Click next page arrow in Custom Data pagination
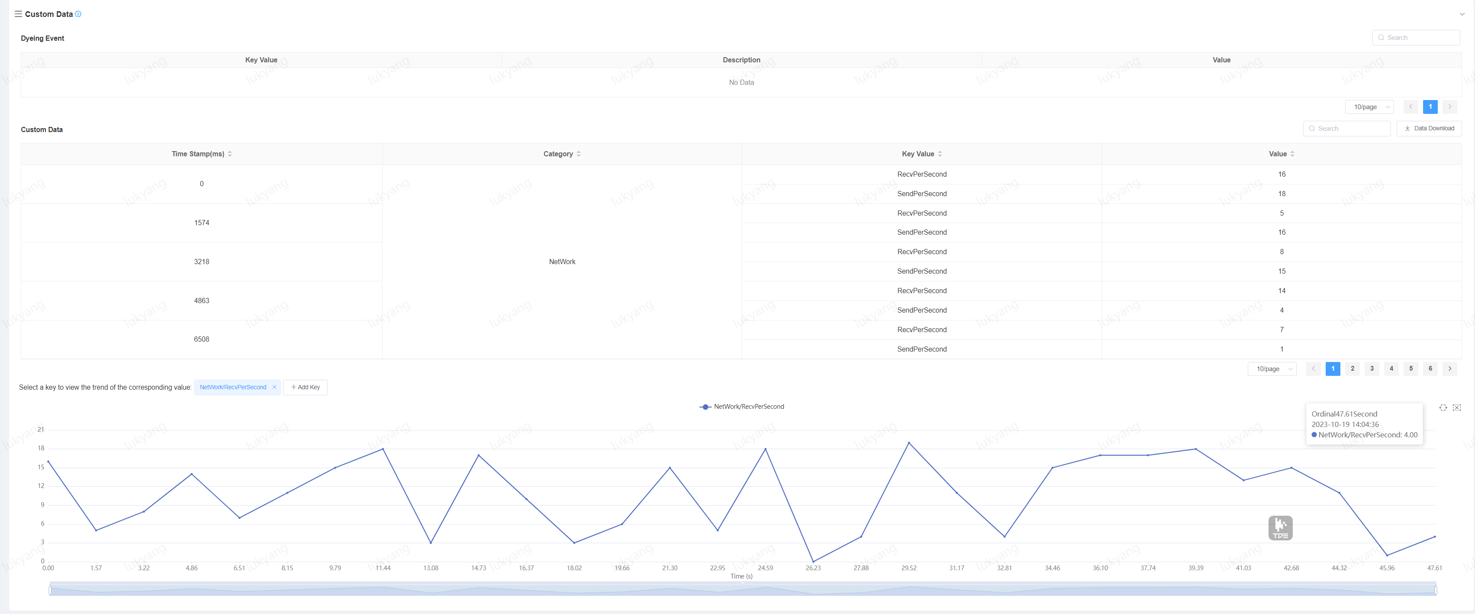The image size is (1475, 614). tap(1450, 369)
